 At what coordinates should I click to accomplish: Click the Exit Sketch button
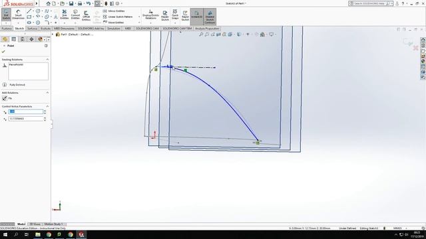point(6,15)
